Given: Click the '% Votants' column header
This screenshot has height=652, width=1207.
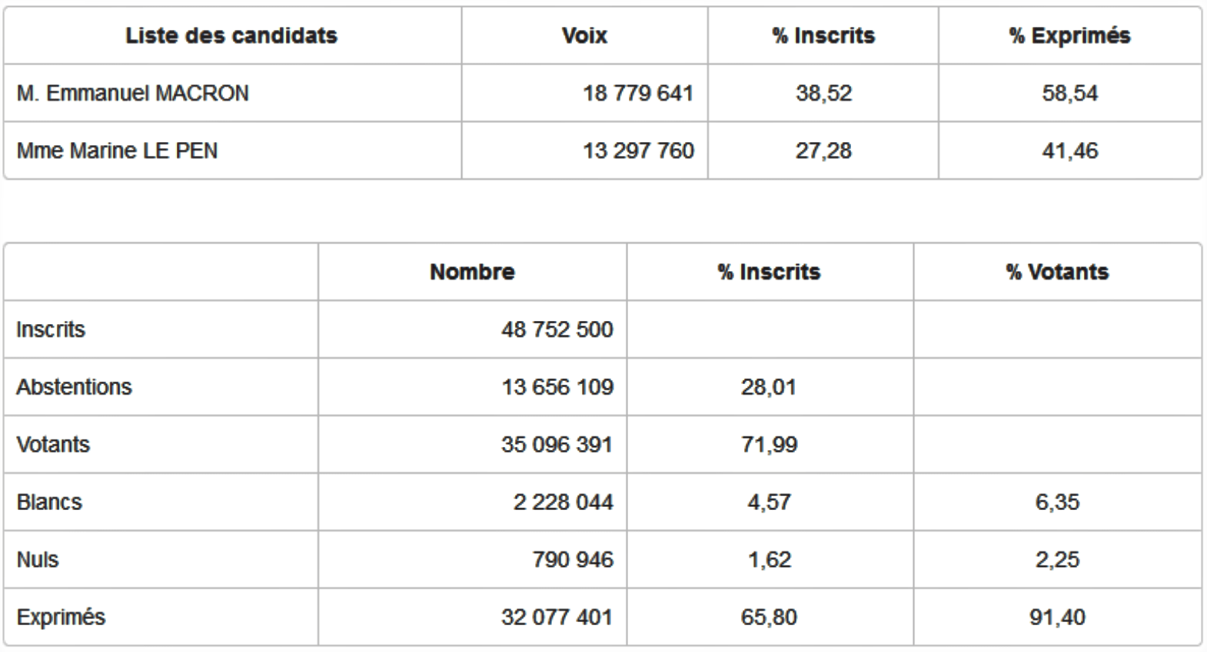Looking at the screenshot, I should coord(1057,272).
